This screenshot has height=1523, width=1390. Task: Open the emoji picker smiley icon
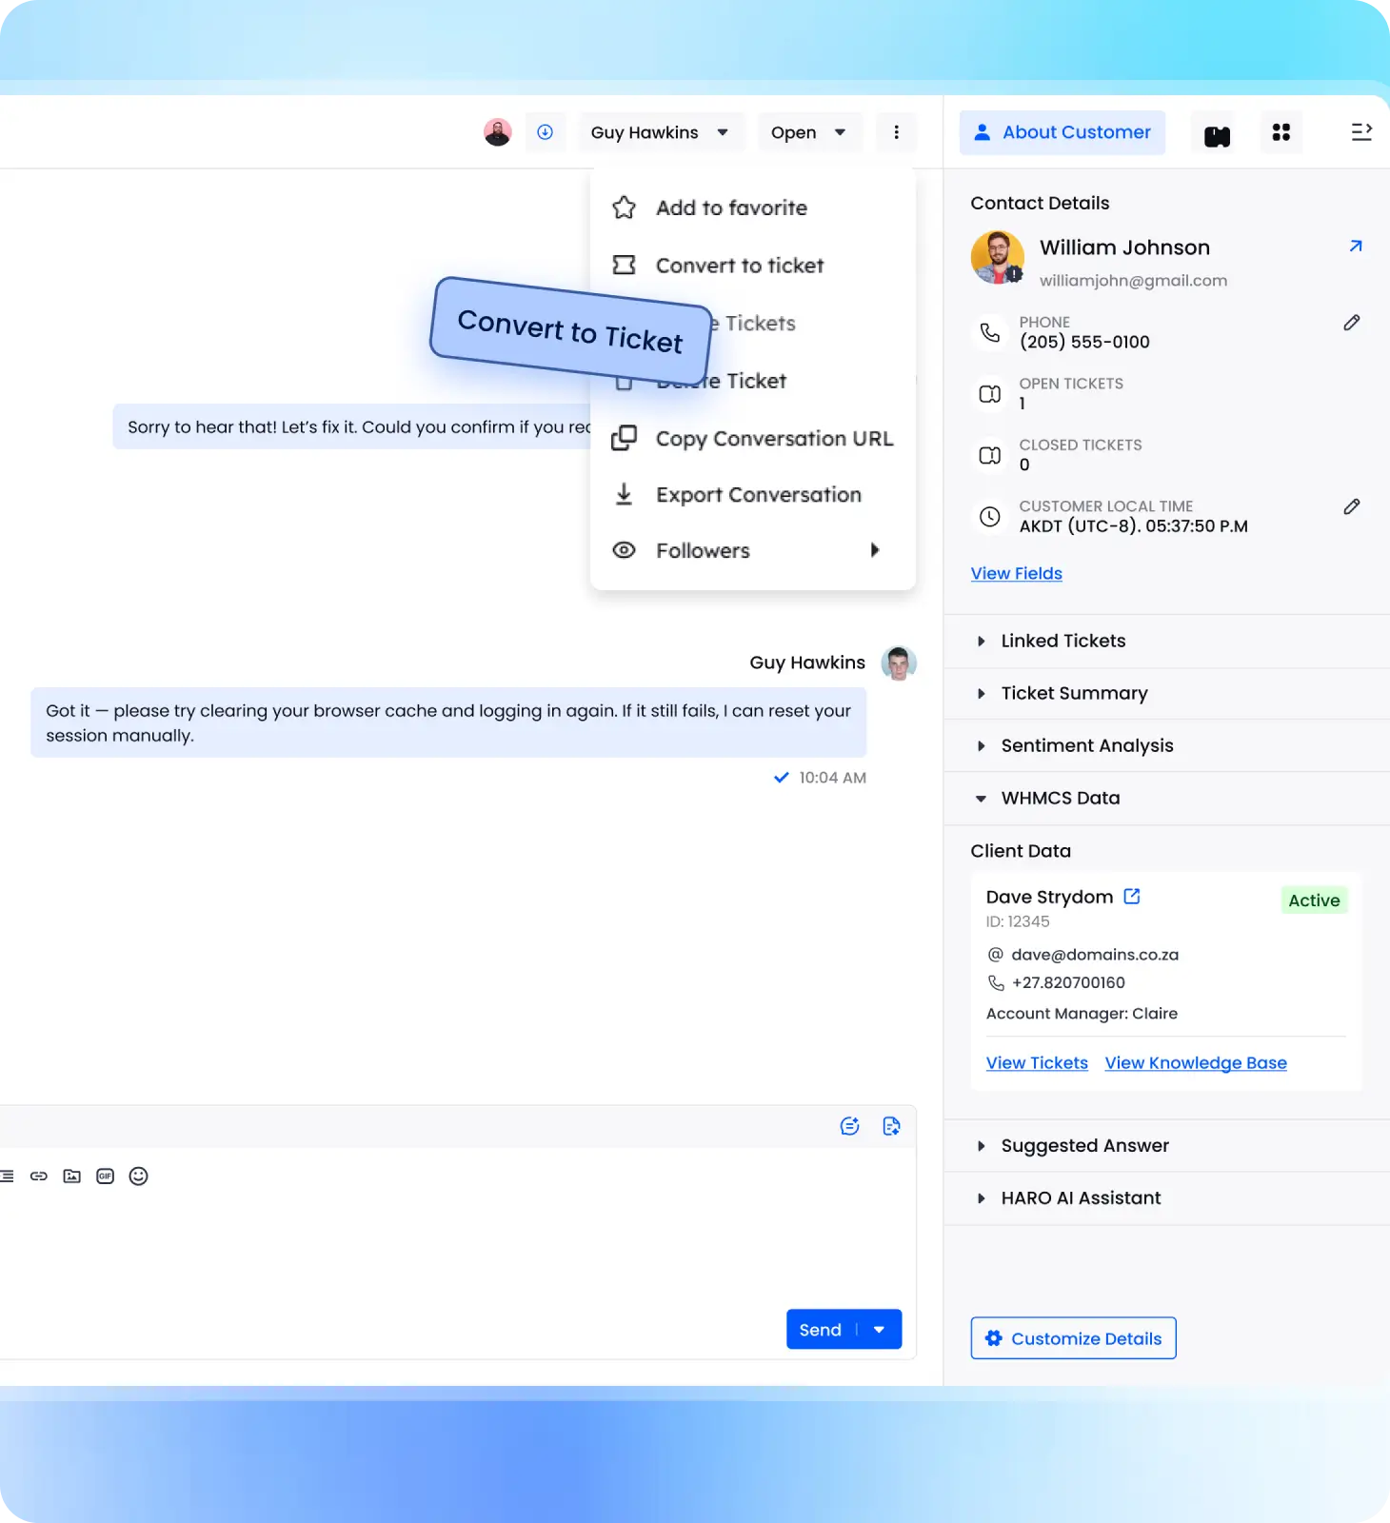pyautogui.click(x=139, y=1177)
